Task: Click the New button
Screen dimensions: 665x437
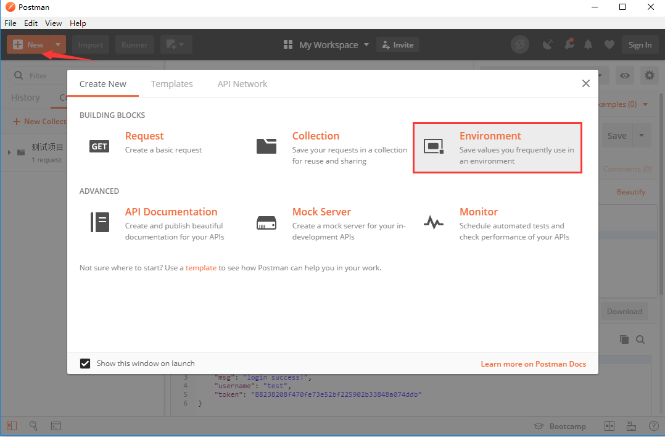Action: (x=28, y=44)
